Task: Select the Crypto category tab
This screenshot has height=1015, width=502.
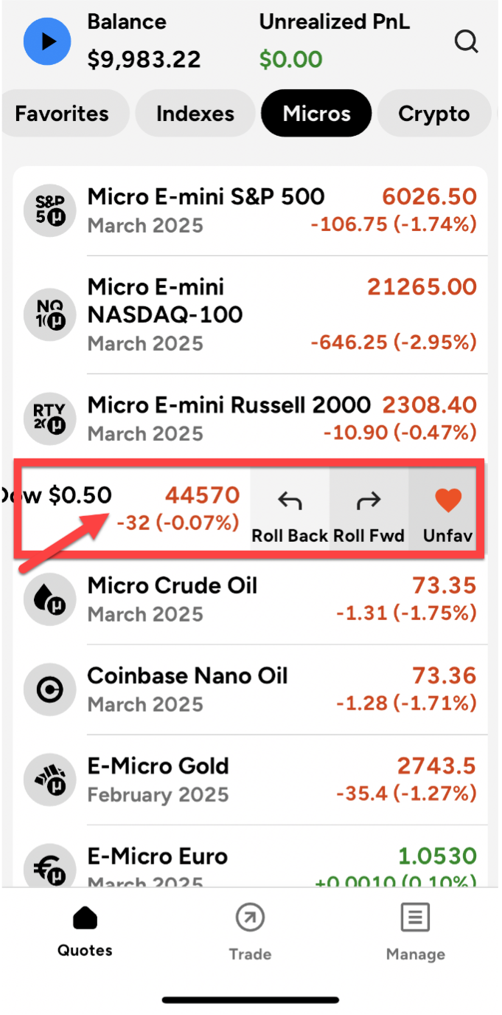Action: pos(433,114)
